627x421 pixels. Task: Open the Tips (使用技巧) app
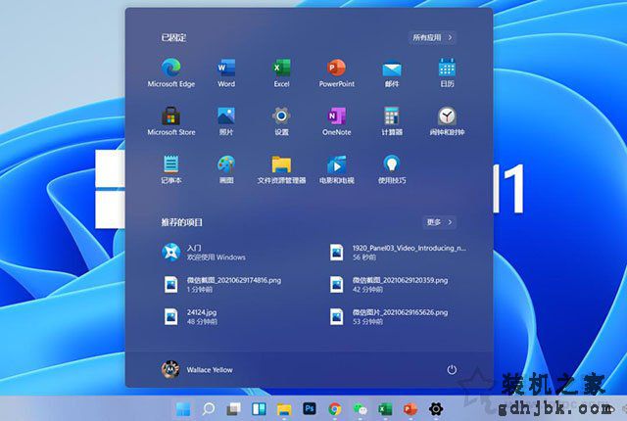pos(392,169)
